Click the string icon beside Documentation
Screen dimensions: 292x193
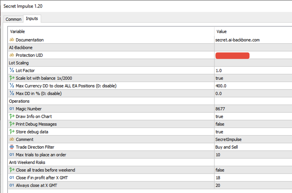tap(12, 40)
